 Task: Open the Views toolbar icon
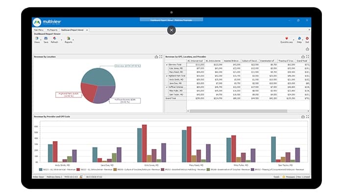pyautogui.click(x=37, y=39)
